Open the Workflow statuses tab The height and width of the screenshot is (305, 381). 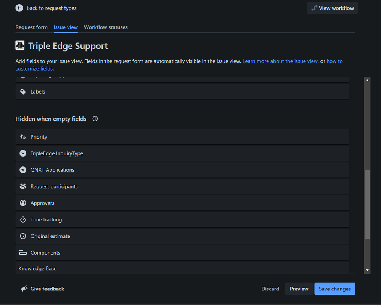106,27
